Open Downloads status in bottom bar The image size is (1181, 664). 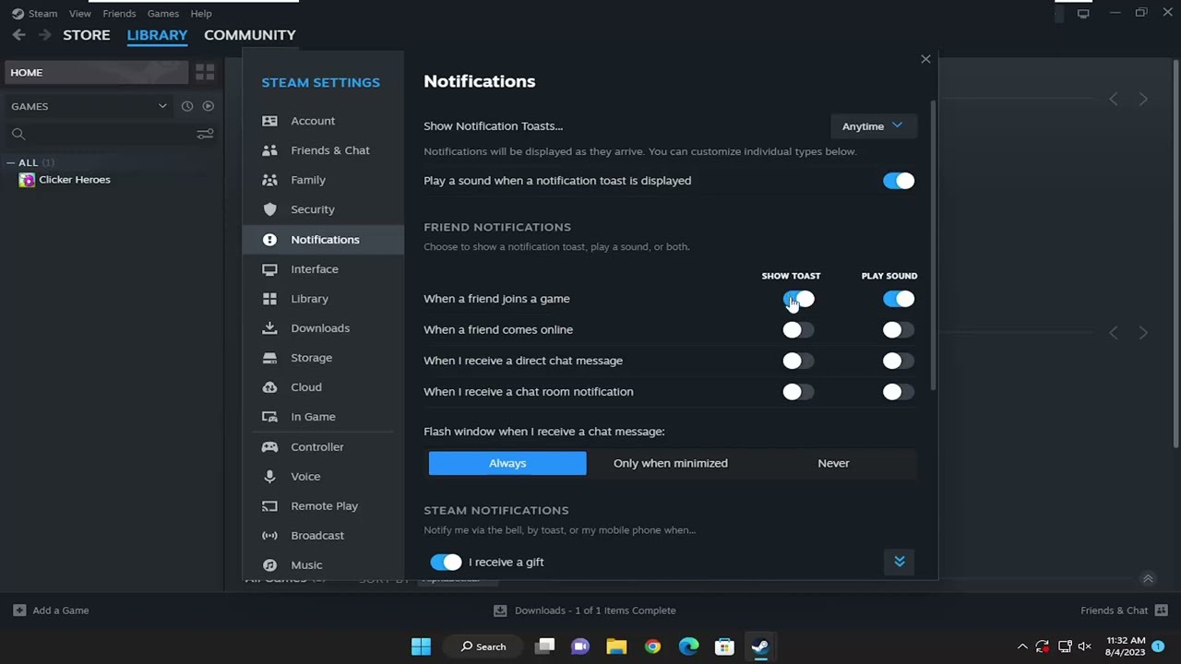click(x=585, y=611)
